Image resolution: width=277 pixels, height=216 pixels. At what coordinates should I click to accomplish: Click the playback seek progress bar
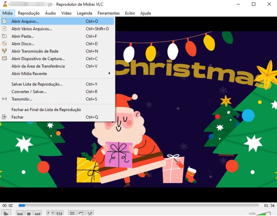[x=140, y=205]
